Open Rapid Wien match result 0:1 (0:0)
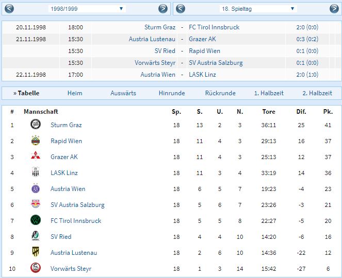This screenshot has width=342, height=278. pyautogui.click(x=307, y=51)
